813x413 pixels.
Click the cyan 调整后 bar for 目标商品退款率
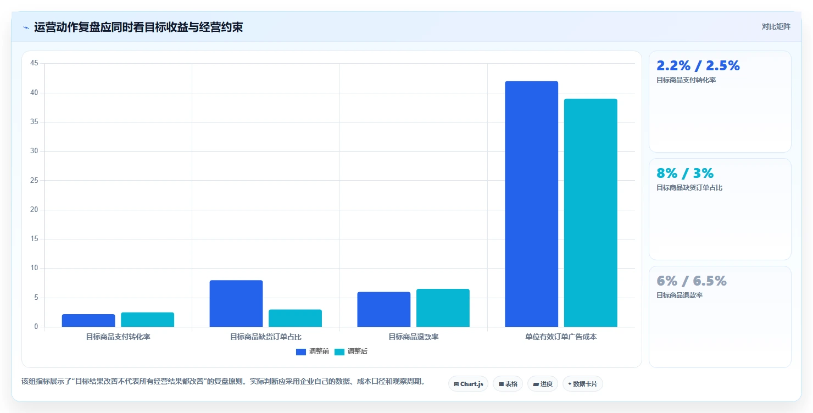pyautogui.click(x=443, y=308)
